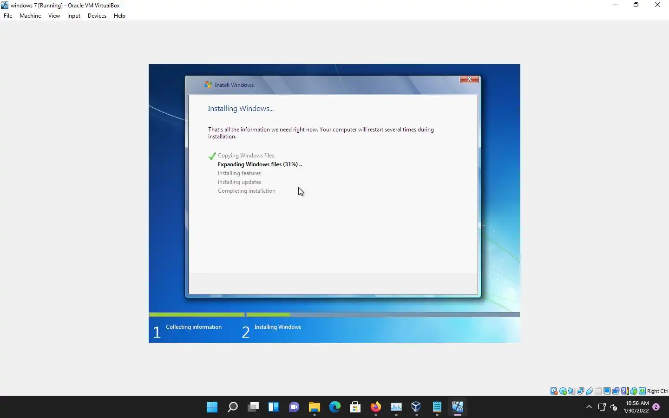669x418 pixels.
Task: Click the optical drive indicator icon
Action: (x=563, y=391)
